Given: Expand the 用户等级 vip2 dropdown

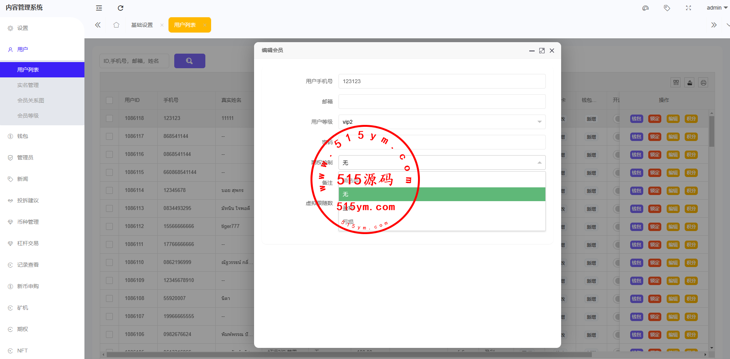Looking at the screenshot, I should pyautogui.click(x=442, y=122).
